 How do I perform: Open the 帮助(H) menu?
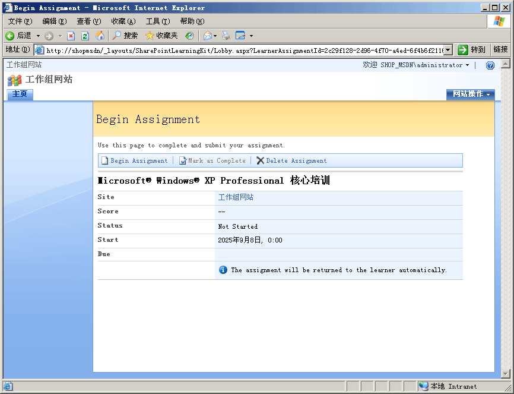pyautogui.click(x=192, y=21)
